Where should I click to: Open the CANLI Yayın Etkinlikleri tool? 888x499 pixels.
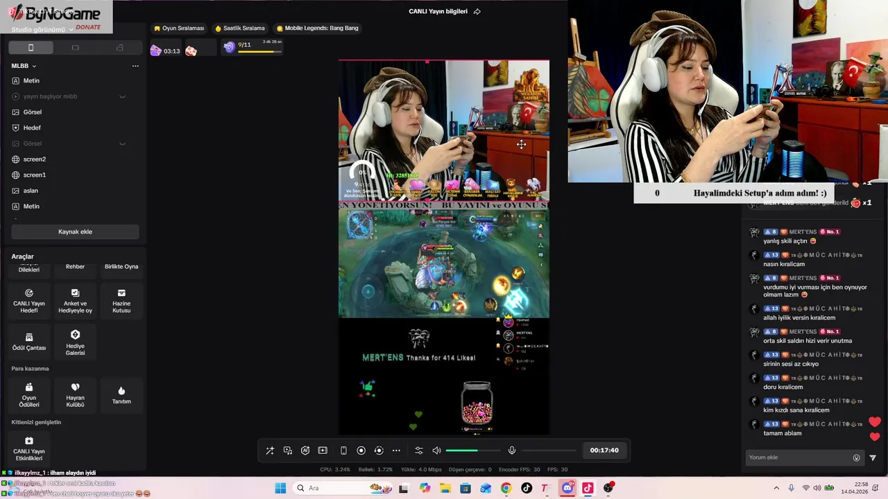pyautogui.click(x=29, y=448)
